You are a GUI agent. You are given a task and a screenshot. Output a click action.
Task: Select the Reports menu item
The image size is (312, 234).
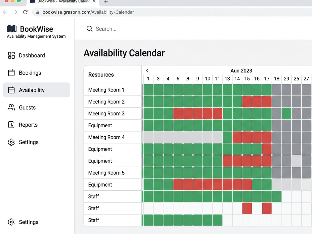[37, 125]
